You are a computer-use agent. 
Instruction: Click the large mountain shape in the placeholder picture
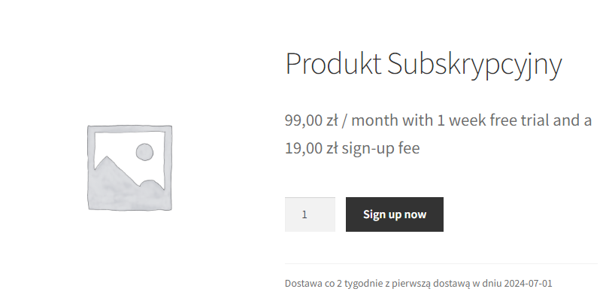pyautogui.click(x=114, y=184)
